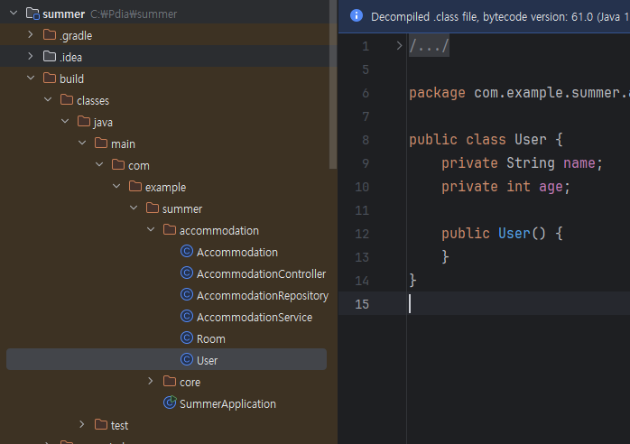Click the project tree vertical scrollbar
This screenshot has width=630, height=444.
click(x=333, y=85)
